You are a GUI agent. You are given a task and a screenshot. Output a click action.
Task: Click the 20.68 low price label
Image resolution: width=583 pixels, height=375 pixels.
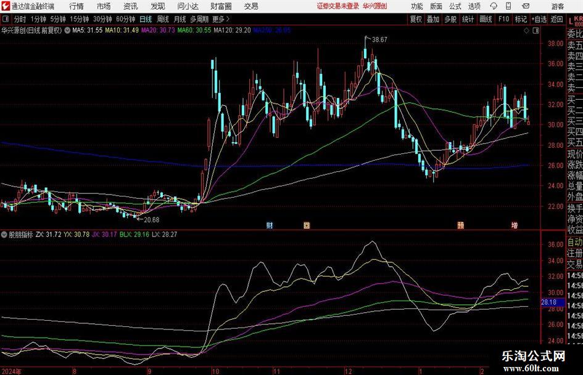tap(152, 220)
